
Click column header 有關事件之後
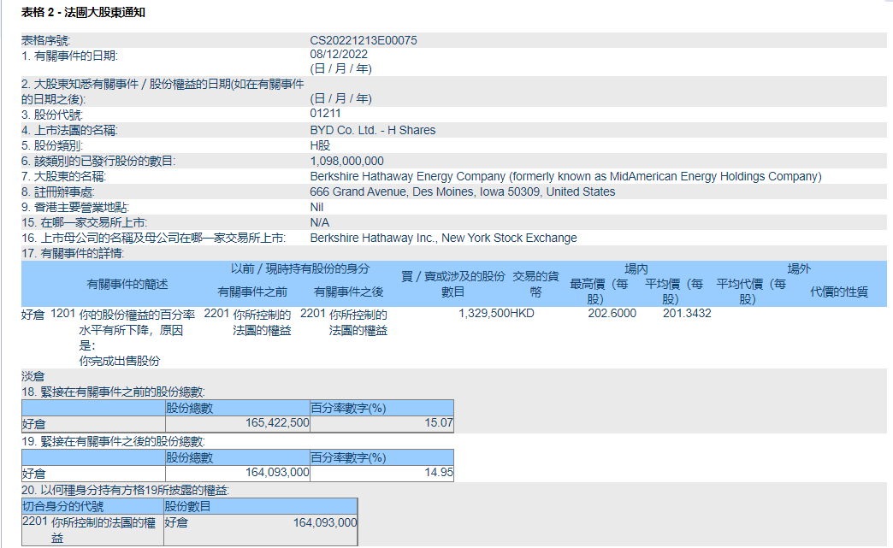click(348, 292)
